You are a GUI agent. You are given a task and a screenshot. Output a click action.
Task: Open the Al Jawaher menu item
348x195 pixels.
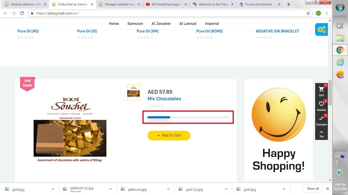click(161, 24)
